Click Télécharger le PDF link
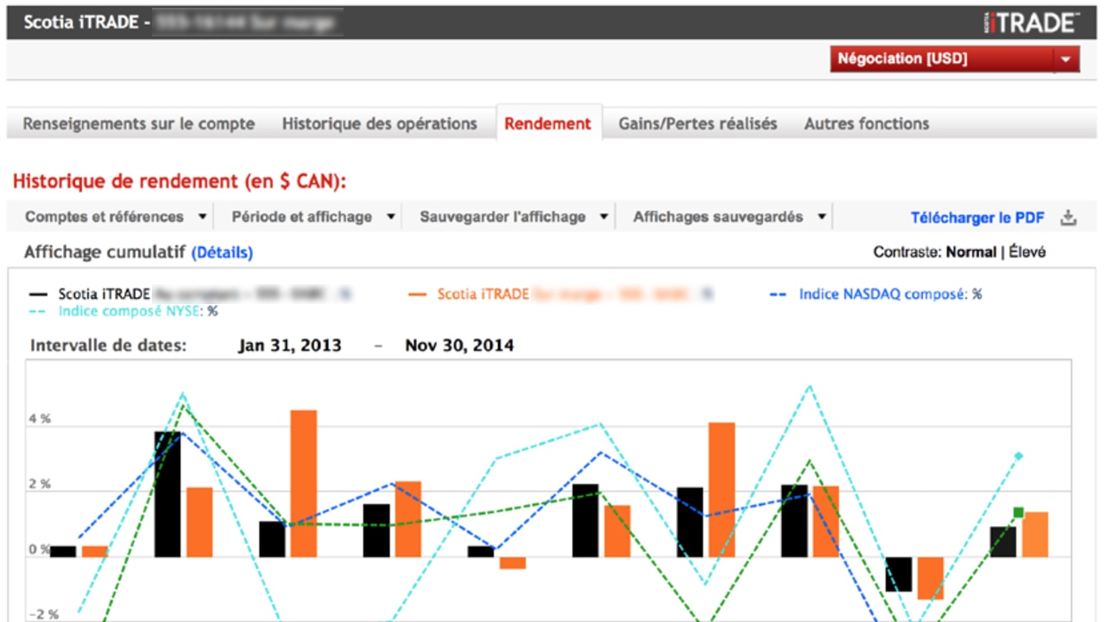This screenshot has width=1105, height=622. pyautogui.click(x=977, y=218)
